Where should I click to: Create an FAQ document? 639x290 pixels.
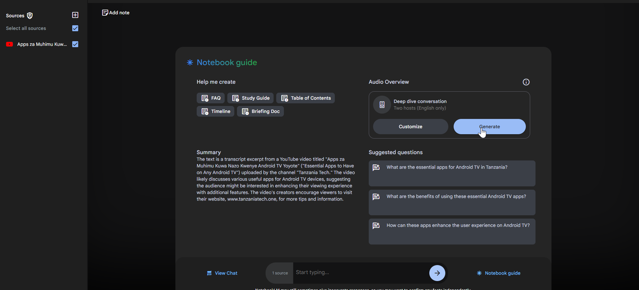(x=211, y=98)
